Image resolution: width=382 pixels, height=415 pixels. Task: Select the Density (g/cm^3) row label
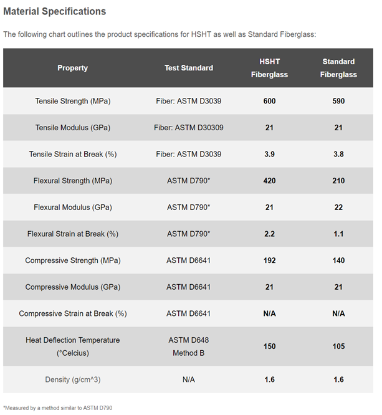coord(73,379)
